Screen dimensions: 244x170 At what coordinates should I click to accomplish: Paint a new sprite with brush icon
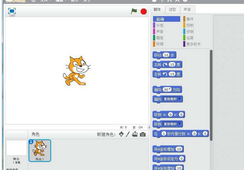coord(128,134)
